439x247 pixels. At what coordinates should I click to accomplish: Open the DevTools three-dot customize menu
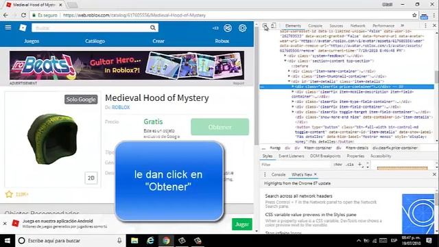coord(425,25)
